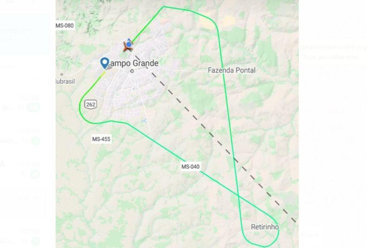Viewport: 367px width, 248px height.
Task: Click the Ubrasil place label
Action: tap(65, 81)
